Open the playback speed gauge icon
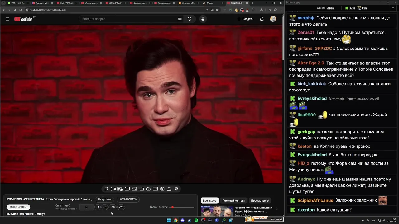Image resolution: width=399 pixels, height=224 pixels. 148,189
